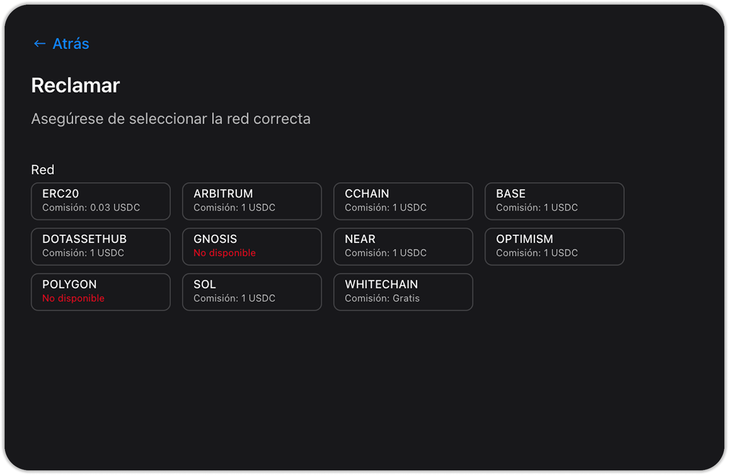The width and height of the screenshot is (729, 475).
Task: Click the 'Red' section label
Action: (42, 170)
